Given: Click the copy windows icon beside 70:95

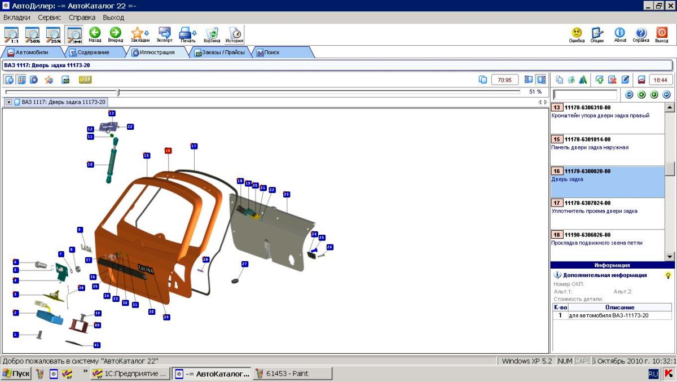Looking at the screenshot, I should 483,80.
